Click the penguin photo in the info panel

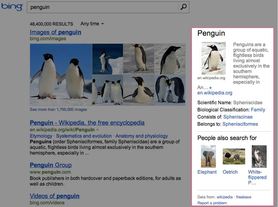click(213, 58)
